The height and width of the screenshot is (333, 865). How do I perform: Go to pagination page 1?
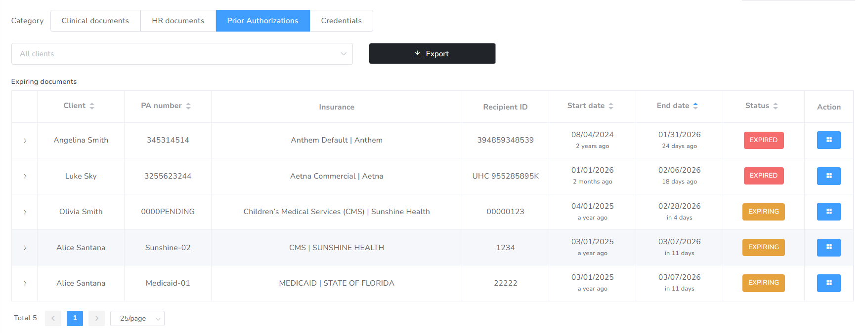(75, 318)
